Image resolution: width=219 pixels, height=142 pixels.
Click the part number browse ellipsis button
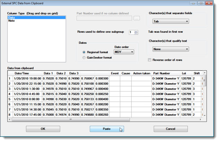click(x=137, y=18)
